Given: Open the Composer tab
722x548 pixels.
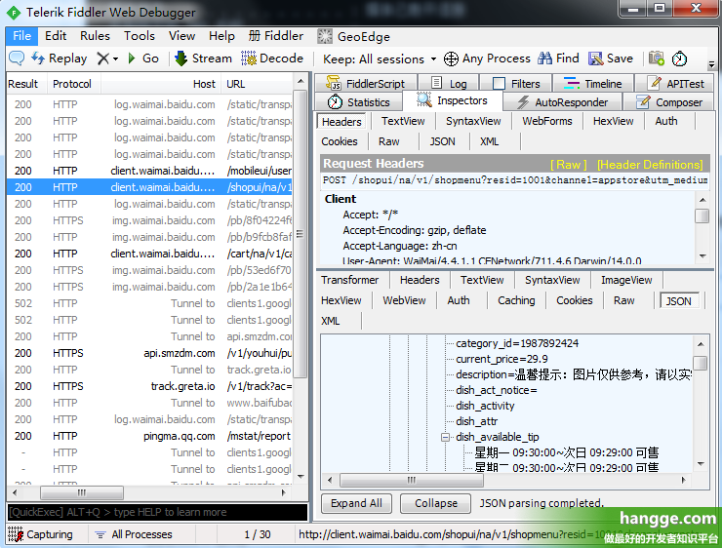Looking at the screenshot, I should (x=669, y=102).
